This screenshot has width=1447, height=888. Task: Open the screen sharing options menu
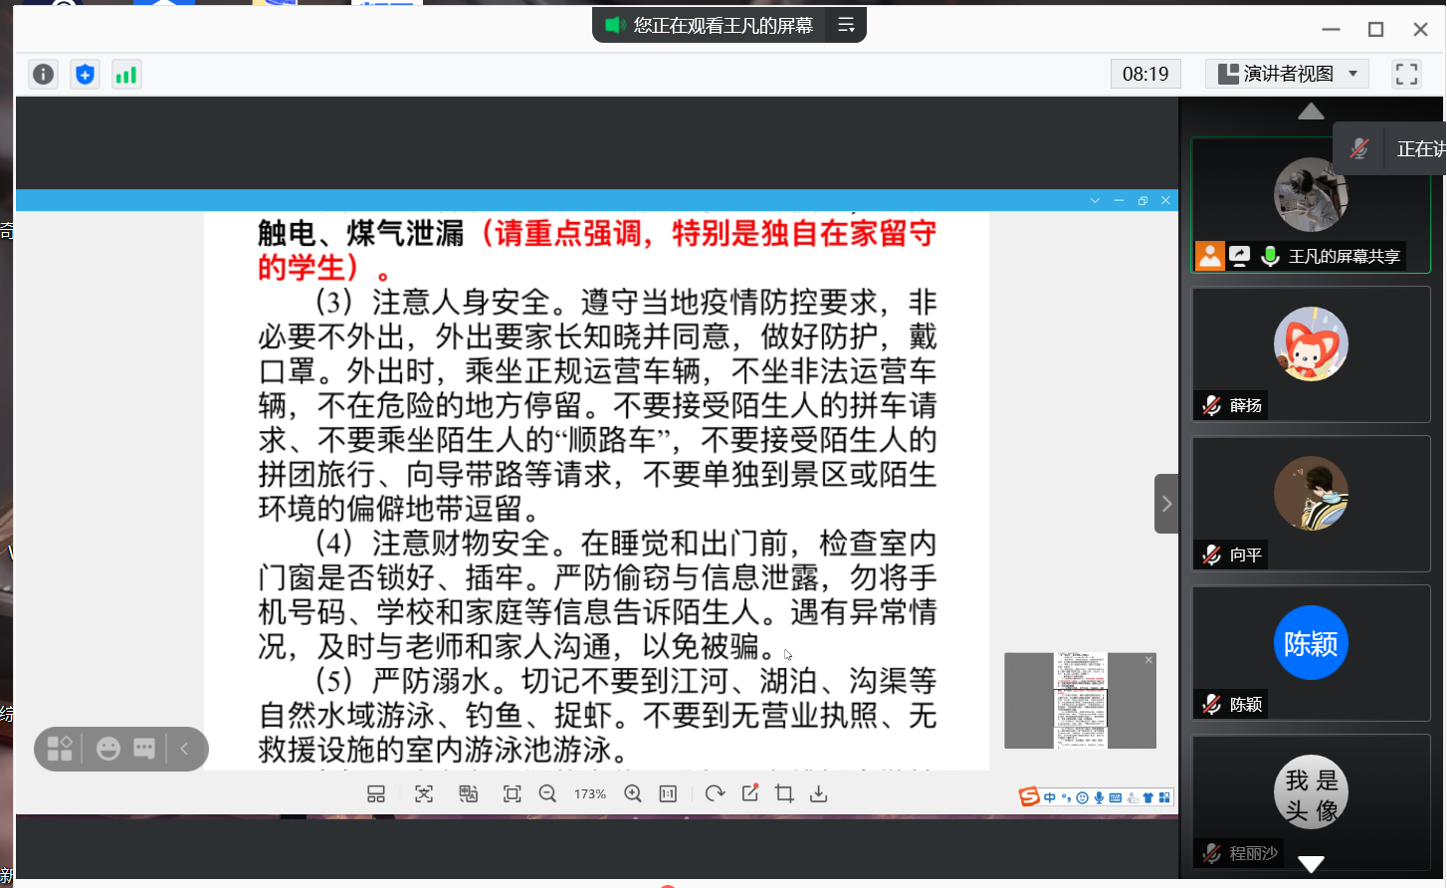846,25
